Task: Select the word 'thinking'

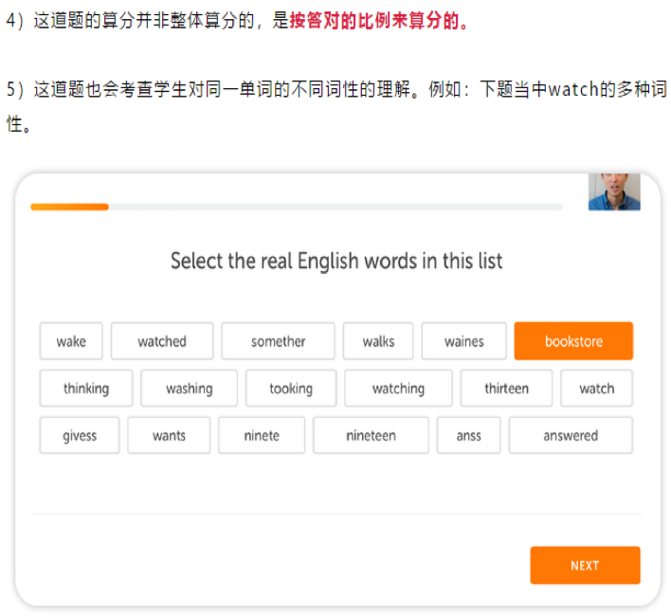Action: point(86,388)
